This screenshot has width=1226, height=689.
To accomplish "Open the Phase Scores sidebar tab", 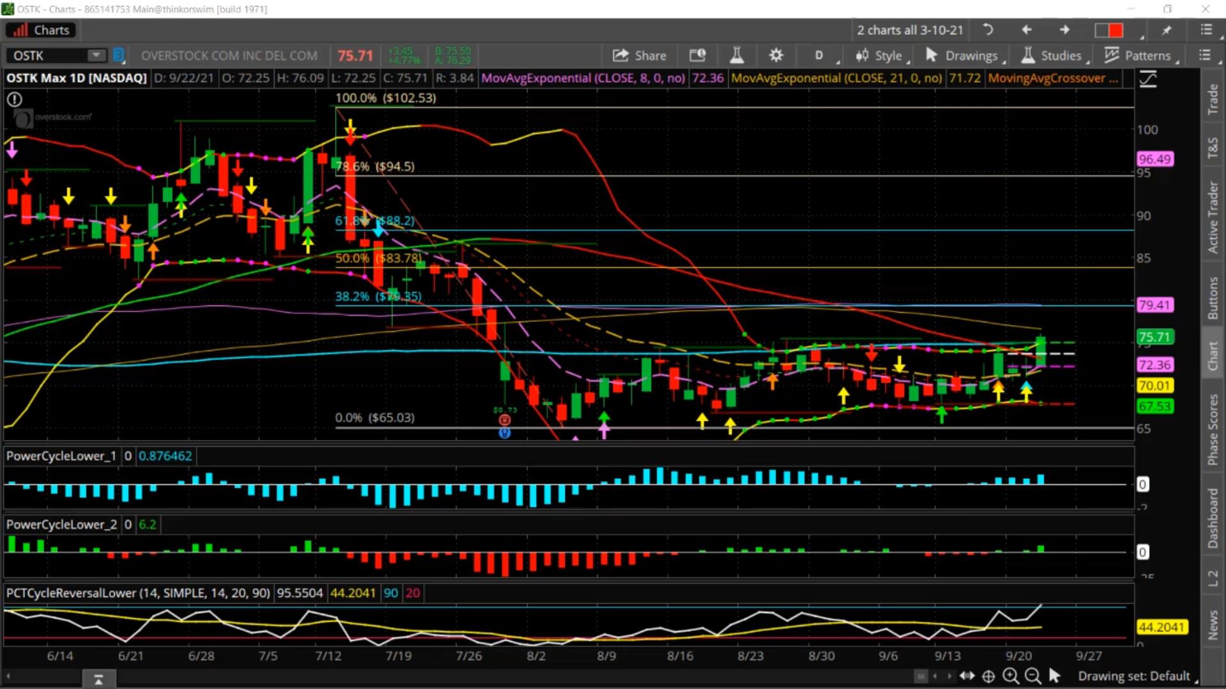I will click(1213, 429).
